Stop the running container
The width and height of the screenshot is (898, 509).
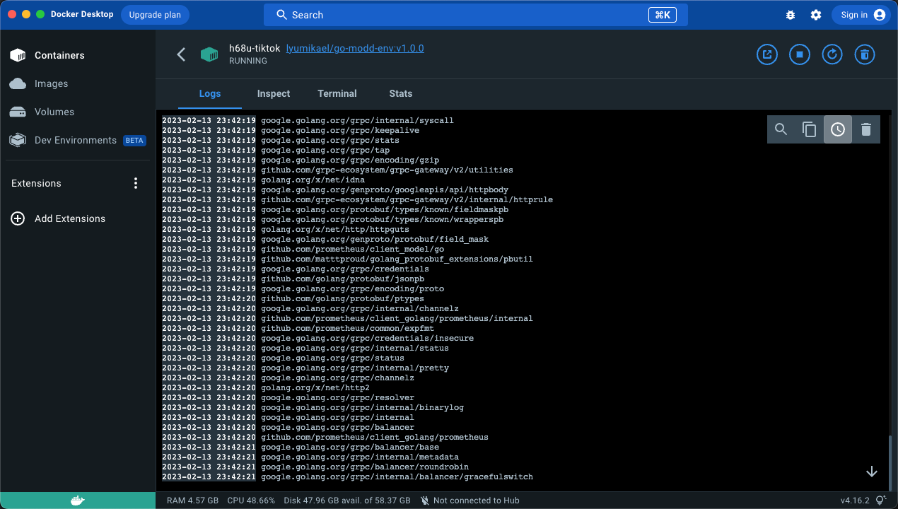(x=800, y=54)
